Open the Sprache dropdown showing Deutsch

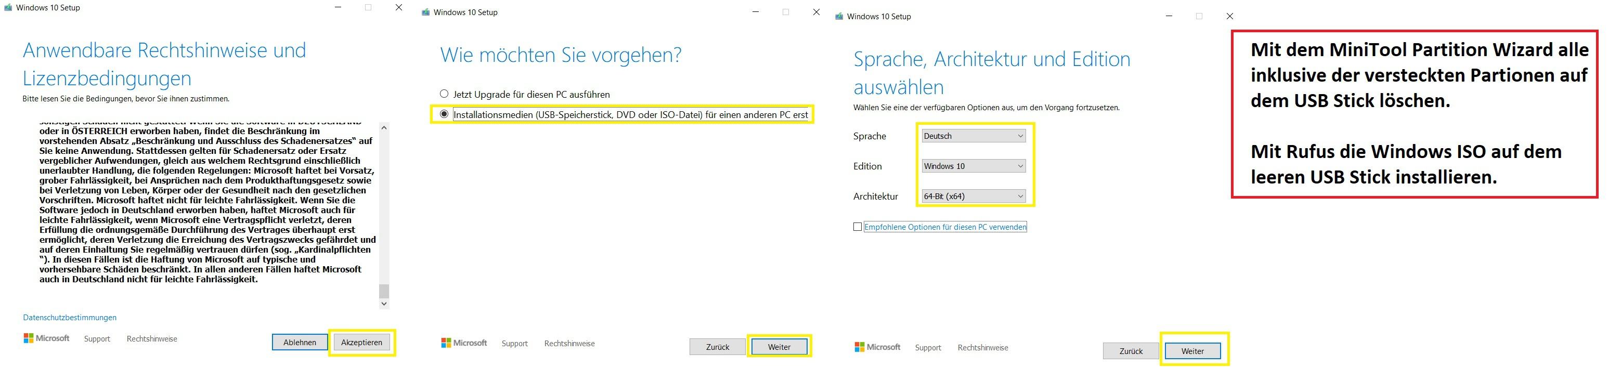click(x=973, y=136)
